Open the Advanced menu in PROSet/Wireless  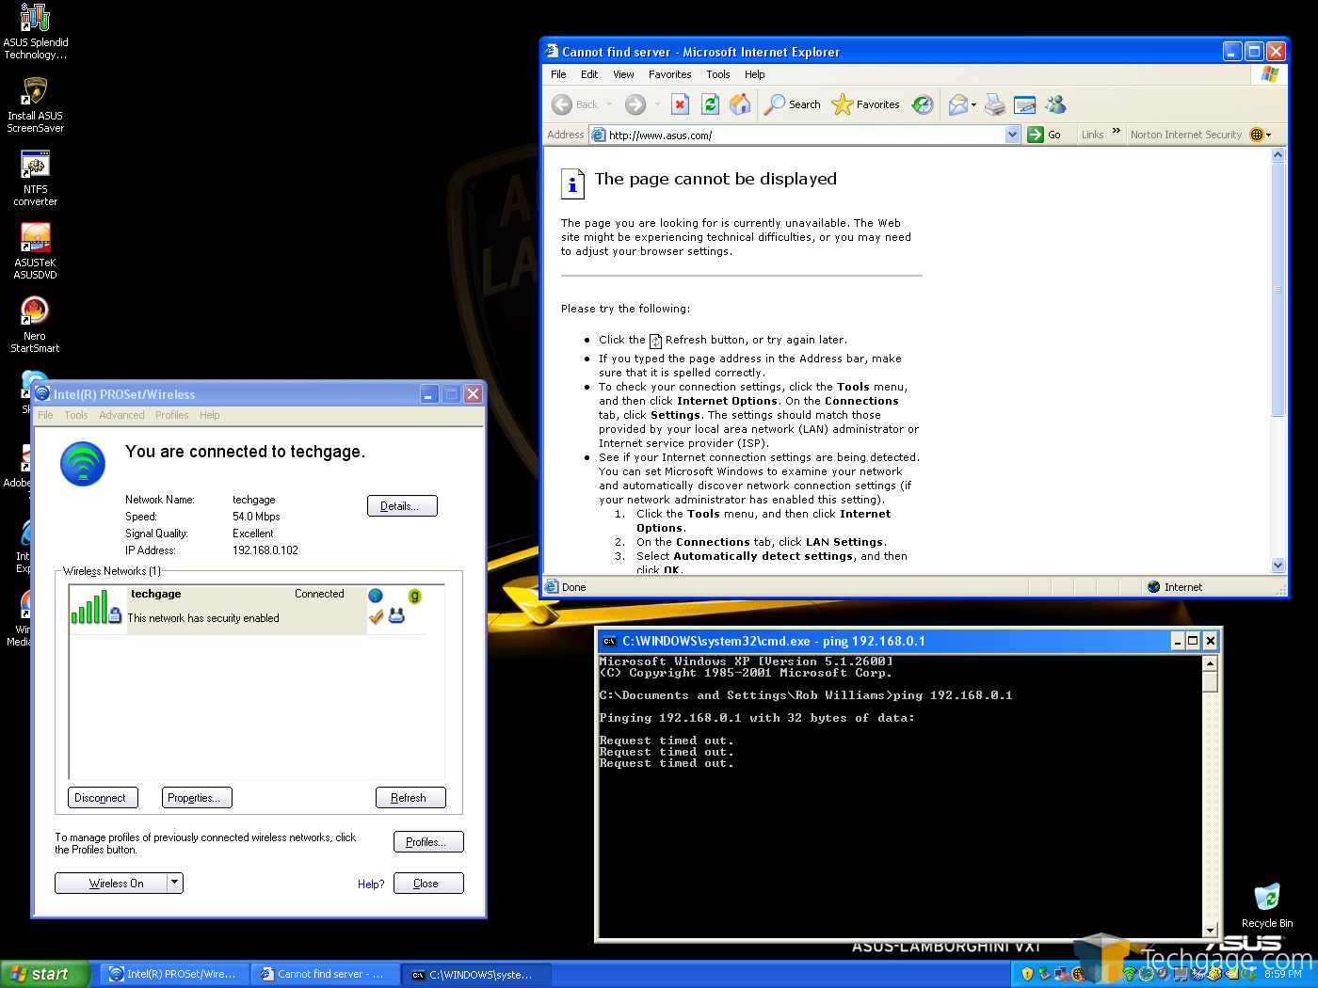click(x=121, y=415)
